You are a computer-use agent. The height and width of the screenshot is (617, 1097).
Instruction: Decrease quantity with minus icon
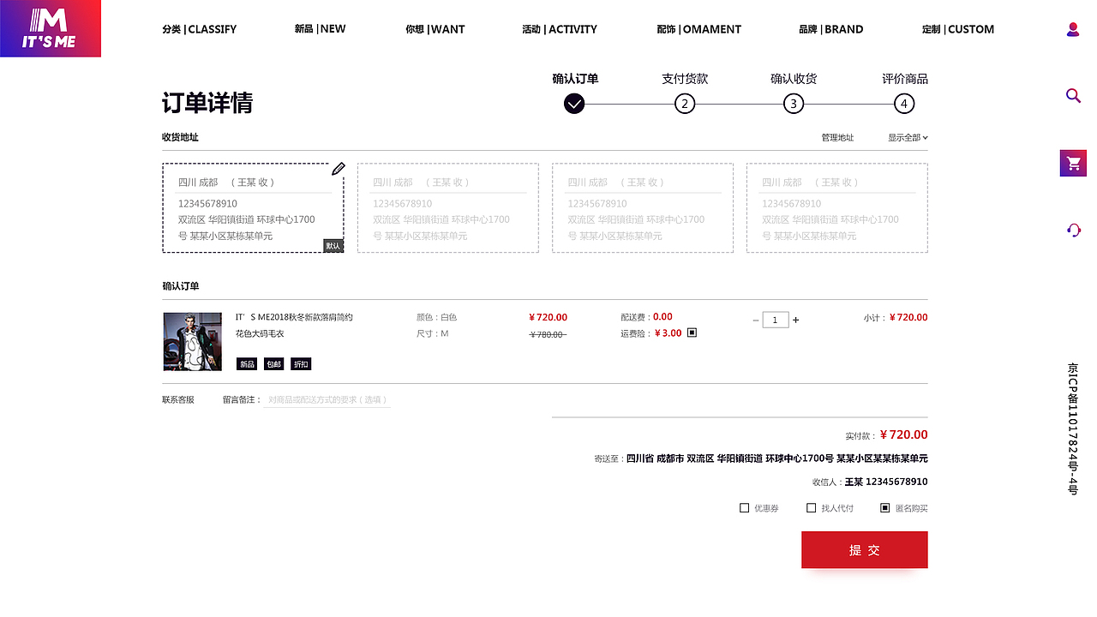click(756, 320)
